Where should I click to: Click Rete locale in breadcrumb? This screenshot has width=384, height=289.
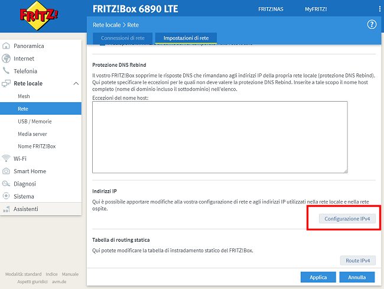click(106, 25)
